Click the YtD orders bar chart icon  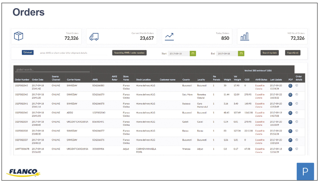[x=245, y=36]
